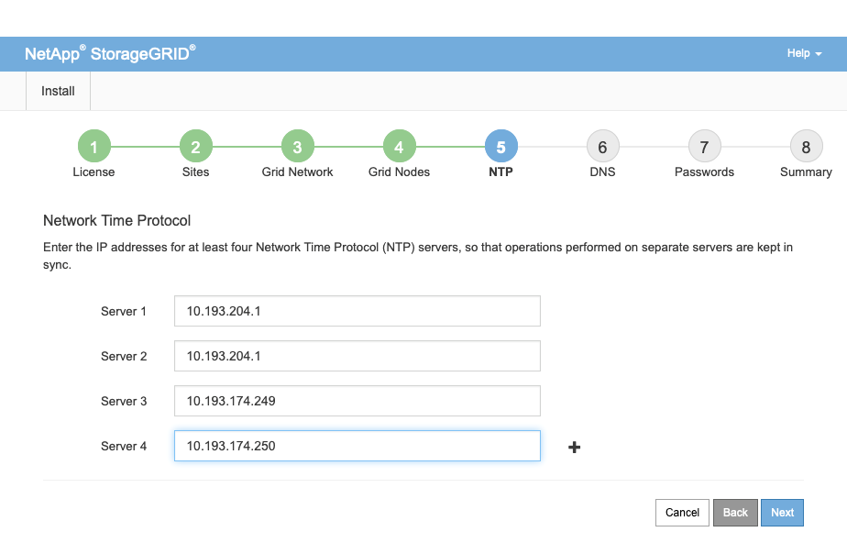This screenshot has height=543, width=847.
Task: Select the Server 3 address field
Action: coord(357,401)
